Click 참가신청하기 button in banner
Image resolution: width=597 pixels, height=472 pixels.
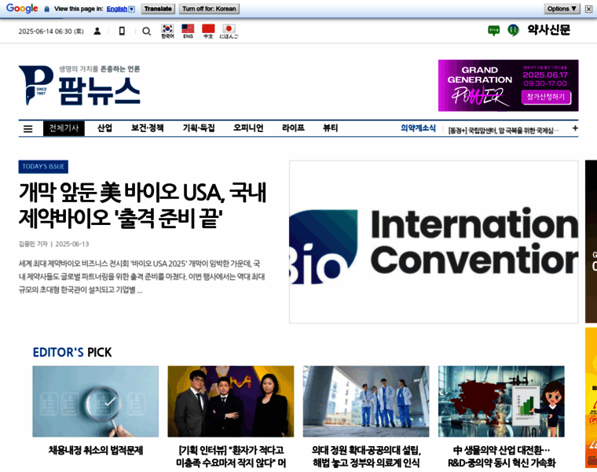[546, 97]
